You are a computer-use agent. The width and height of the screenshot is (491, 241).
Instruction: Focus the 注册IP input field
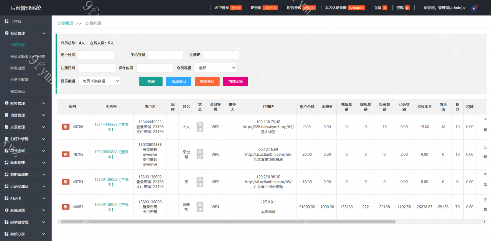point(221,55)
